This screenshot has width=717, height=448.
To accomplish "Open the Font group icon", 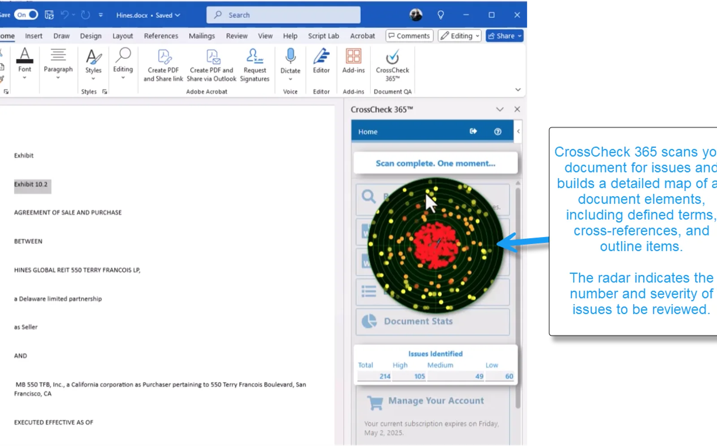I will tap(25, 56).
